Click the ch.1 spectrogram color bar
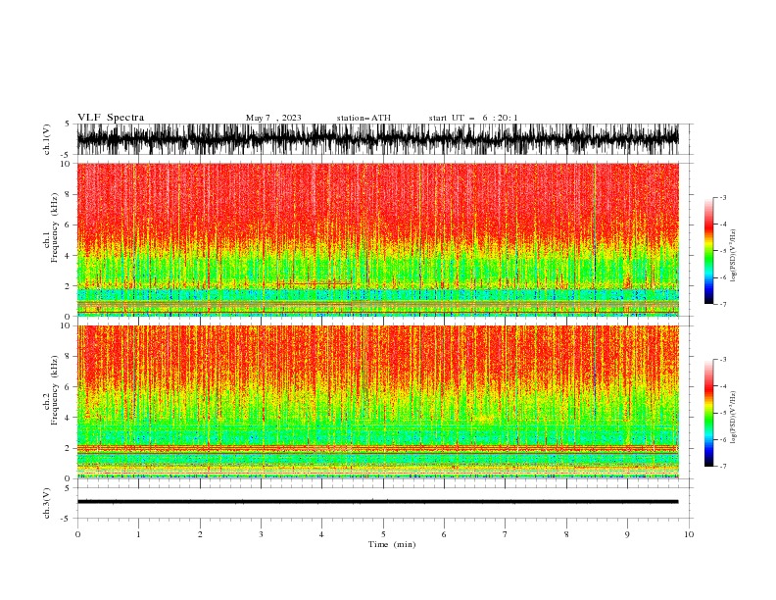This screenshot has width=776, height=600. [708, 251]
